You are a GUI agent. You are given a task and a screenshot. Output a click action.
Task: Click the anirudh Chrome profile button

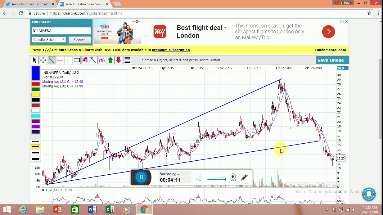pyautogui.click(x=344, y=3)
